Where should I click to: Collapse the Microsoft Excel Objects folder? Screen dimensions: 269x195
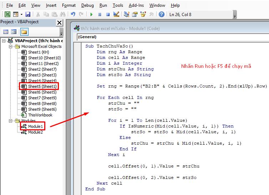(x=11, y=46)
